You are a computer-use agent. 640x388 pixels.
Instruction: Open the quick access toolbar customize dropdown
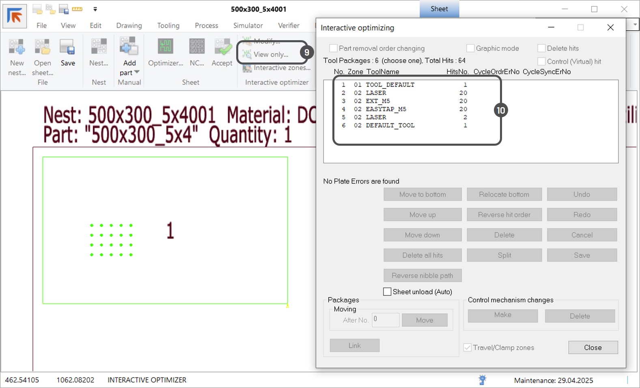(95, 9)
